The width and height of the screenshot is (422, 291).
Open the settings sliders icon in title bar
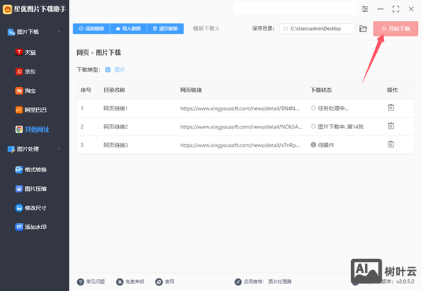[365, 9]
